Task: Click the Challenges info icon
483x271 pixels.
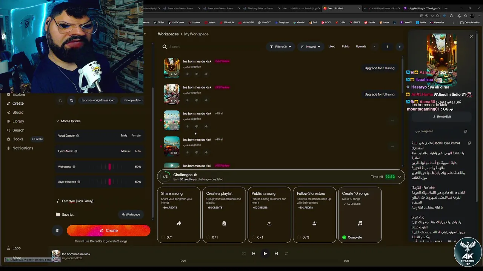Action: [x=195, y=175]
